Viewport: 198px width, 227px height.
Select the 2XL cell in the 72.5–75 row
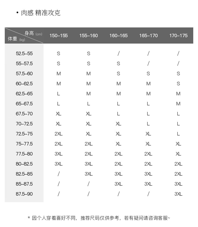(58, 134)
